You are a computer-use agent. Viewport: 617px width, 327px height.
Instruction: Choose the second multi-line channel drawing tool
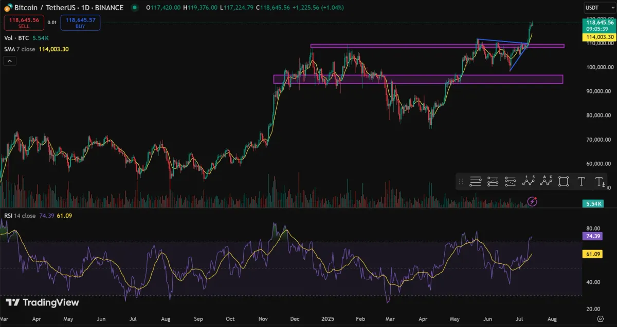pos(493,181)
